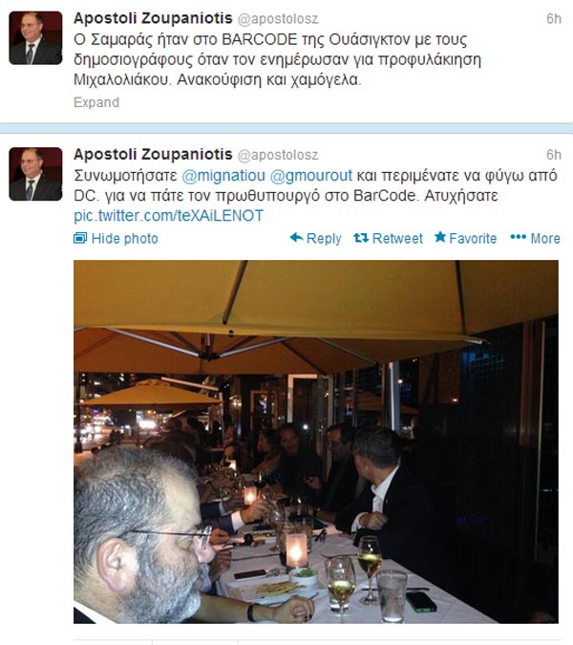Open pic.twitter.com/teXAiLENOT link
Viewport: 573px width, 645px height.
coord(168,216)
